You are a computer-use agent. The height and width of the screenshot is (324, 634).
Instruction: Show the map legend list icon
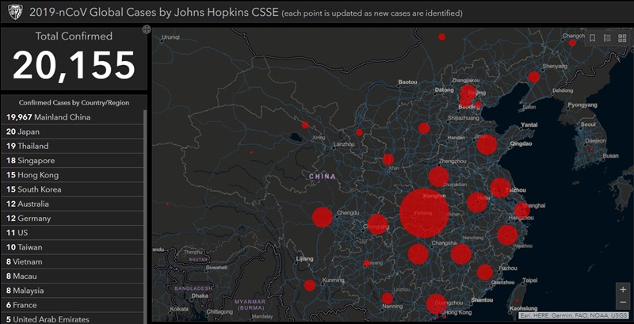[607, 38]
